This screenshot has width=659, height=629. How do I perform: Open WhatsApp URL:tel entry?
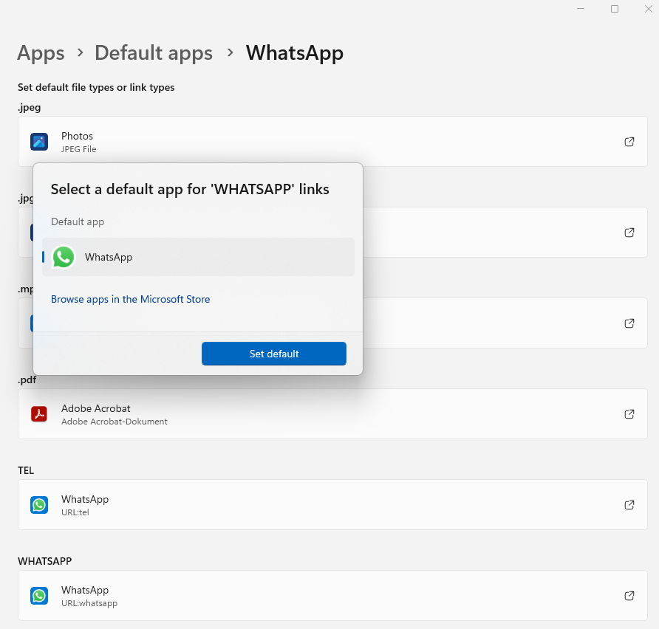pos(332,505)
